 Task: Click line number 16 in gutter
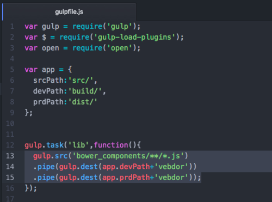pos(10,188)
